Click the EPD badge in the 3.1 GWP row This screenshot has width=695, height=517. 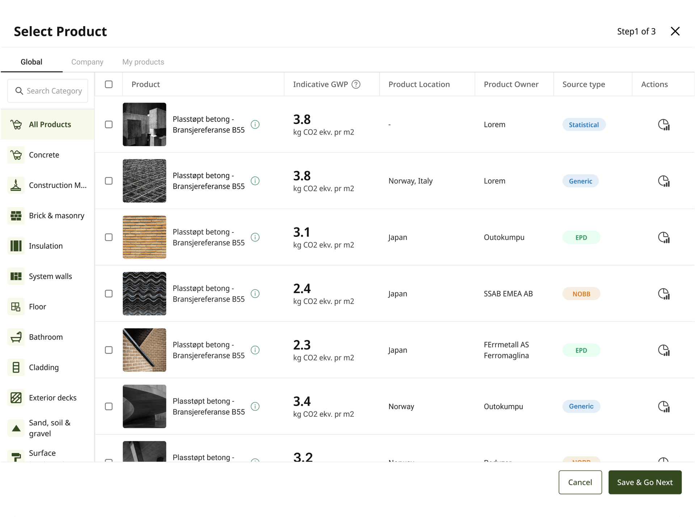pos(581,238)
